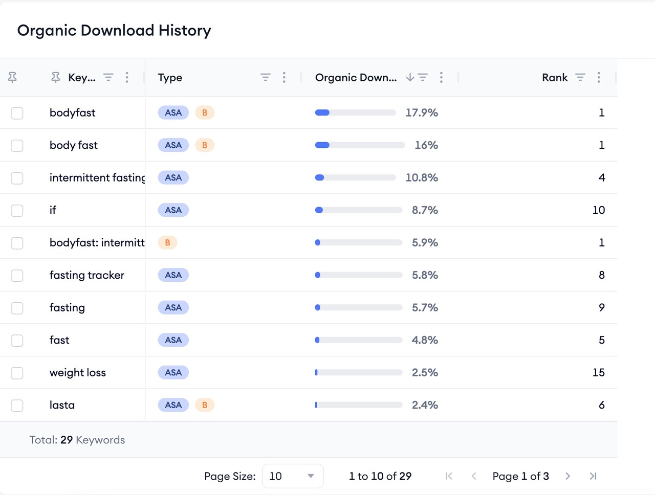Click the keyword fasting tracker
The height and width of the screenshot is (495, 655).
87,275
